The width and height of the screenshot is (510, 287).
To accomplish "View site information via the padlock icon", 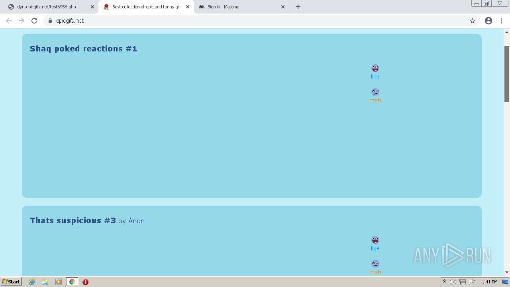I will point(50,21).
